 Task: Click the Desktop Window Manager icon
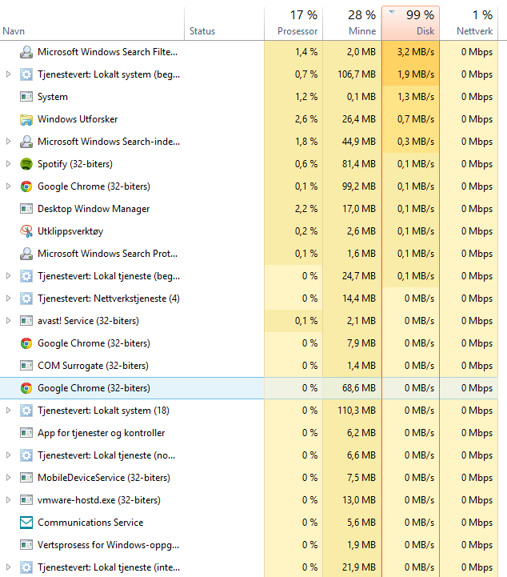pyautogui.click(x=26, y=209)
